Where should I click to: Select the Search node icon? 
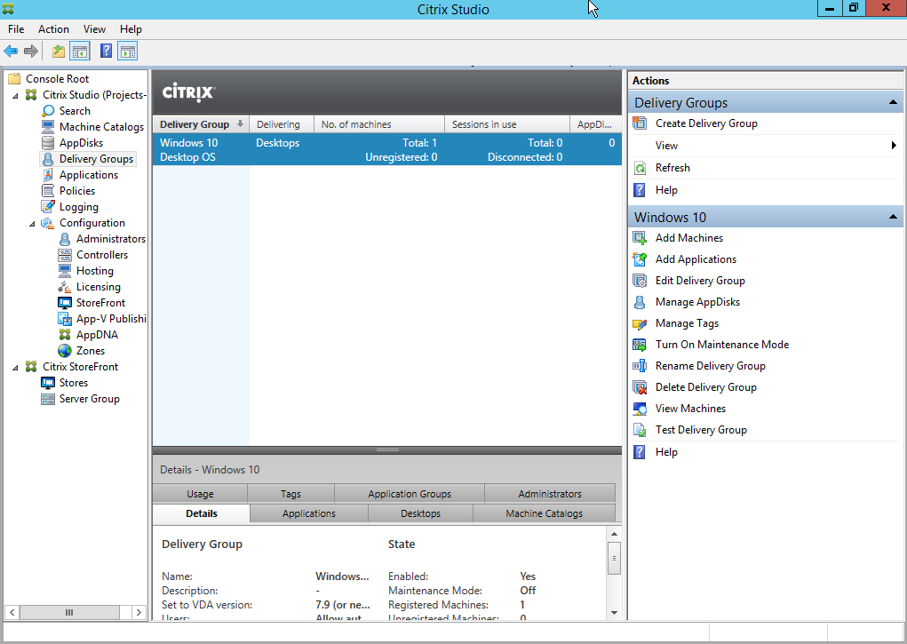point(49,110)
